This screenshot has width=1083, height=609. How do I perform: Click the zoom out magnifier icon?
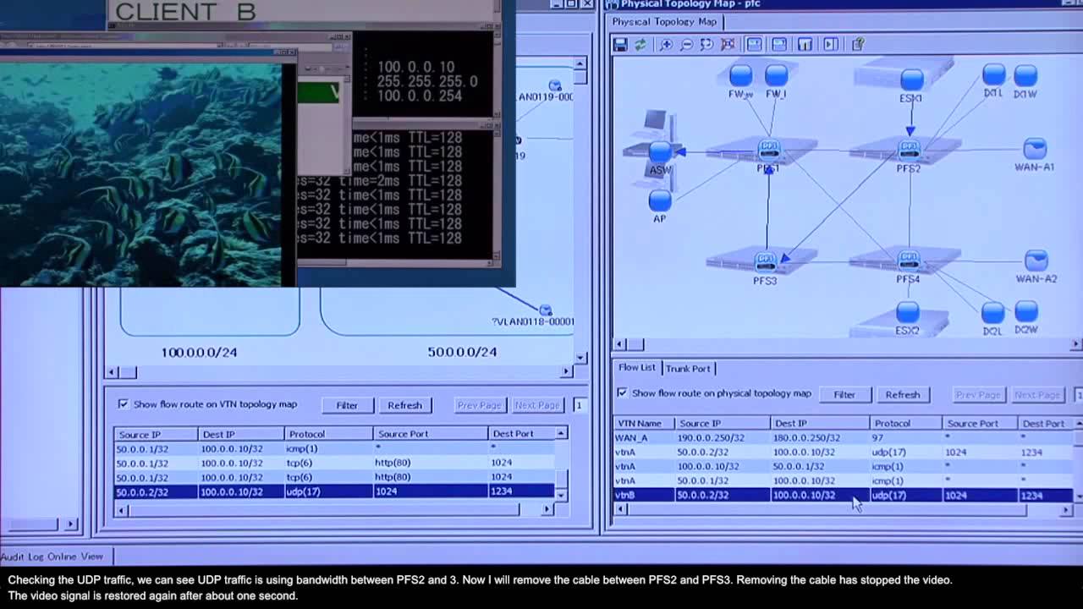click(687, 44)
